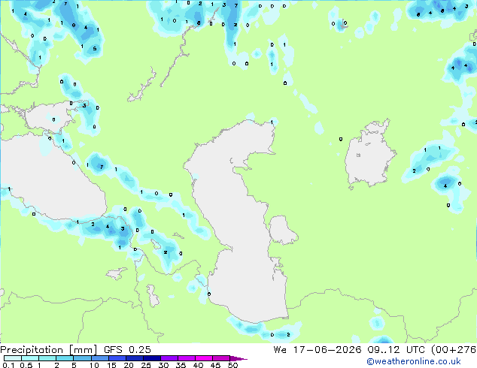The height and width of the screenshot is (368, 477).
Task: Click the 35–40 mm legend color box
Action: tap(186, 358)
